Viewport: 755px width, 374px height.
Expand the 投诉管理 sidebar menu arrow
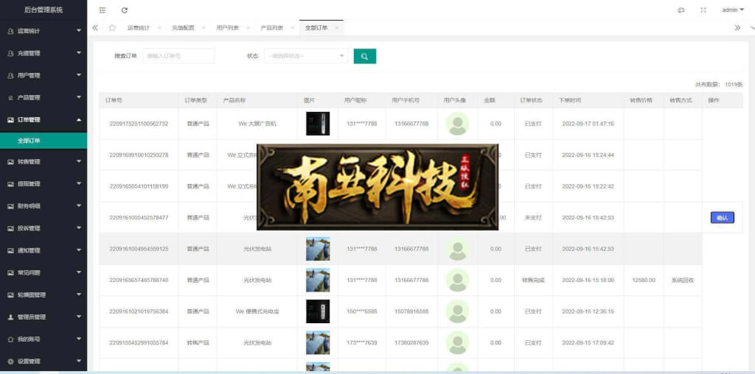tap(79, 228)
